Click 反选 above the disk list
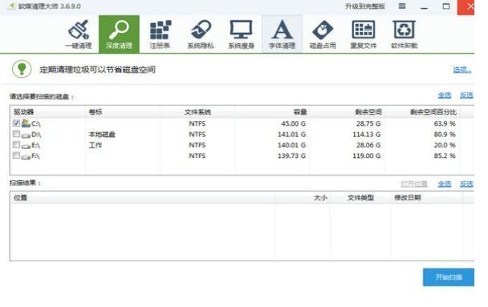Screen dimensions: 488x307 (x=466, y=95)
